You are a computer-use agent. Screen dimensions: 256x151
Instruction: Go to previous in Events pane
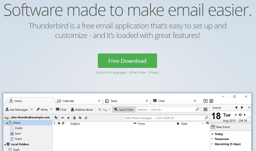coord(236,107)
